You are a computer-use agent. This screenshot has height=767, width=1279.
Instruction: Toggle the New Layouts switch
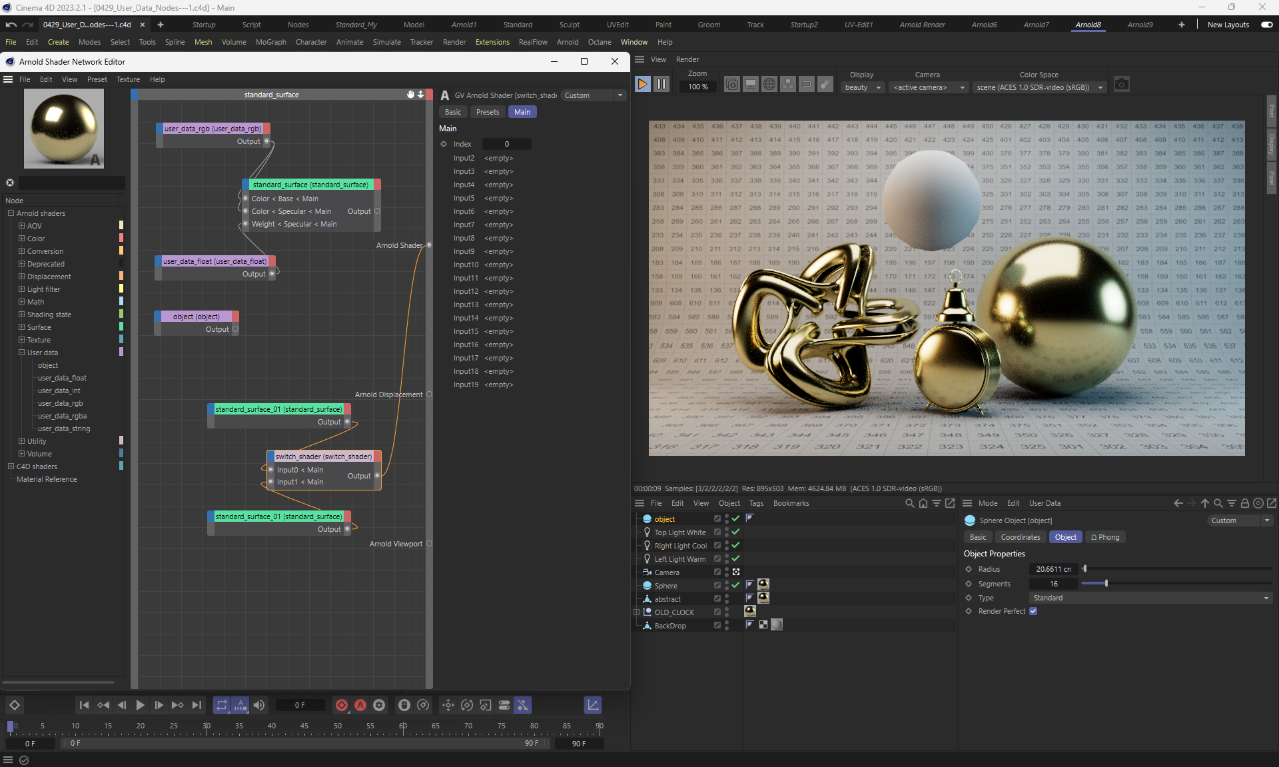(1266, 25)
